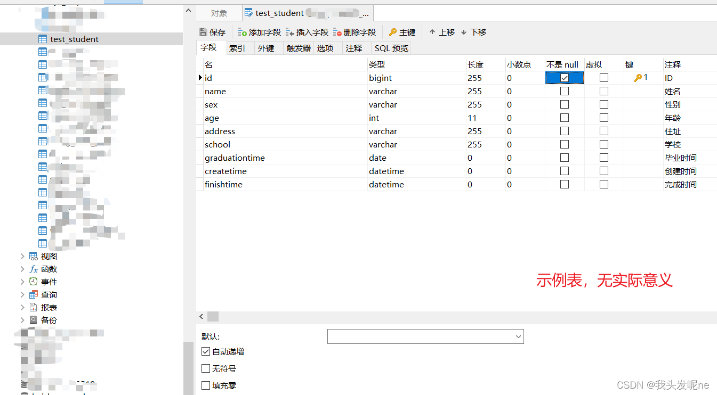Image resolution: width=717 pixels, height=395 pixels.
Task: Click the 'datetime' type of createtime row
Action: click(x=416, y=171)
